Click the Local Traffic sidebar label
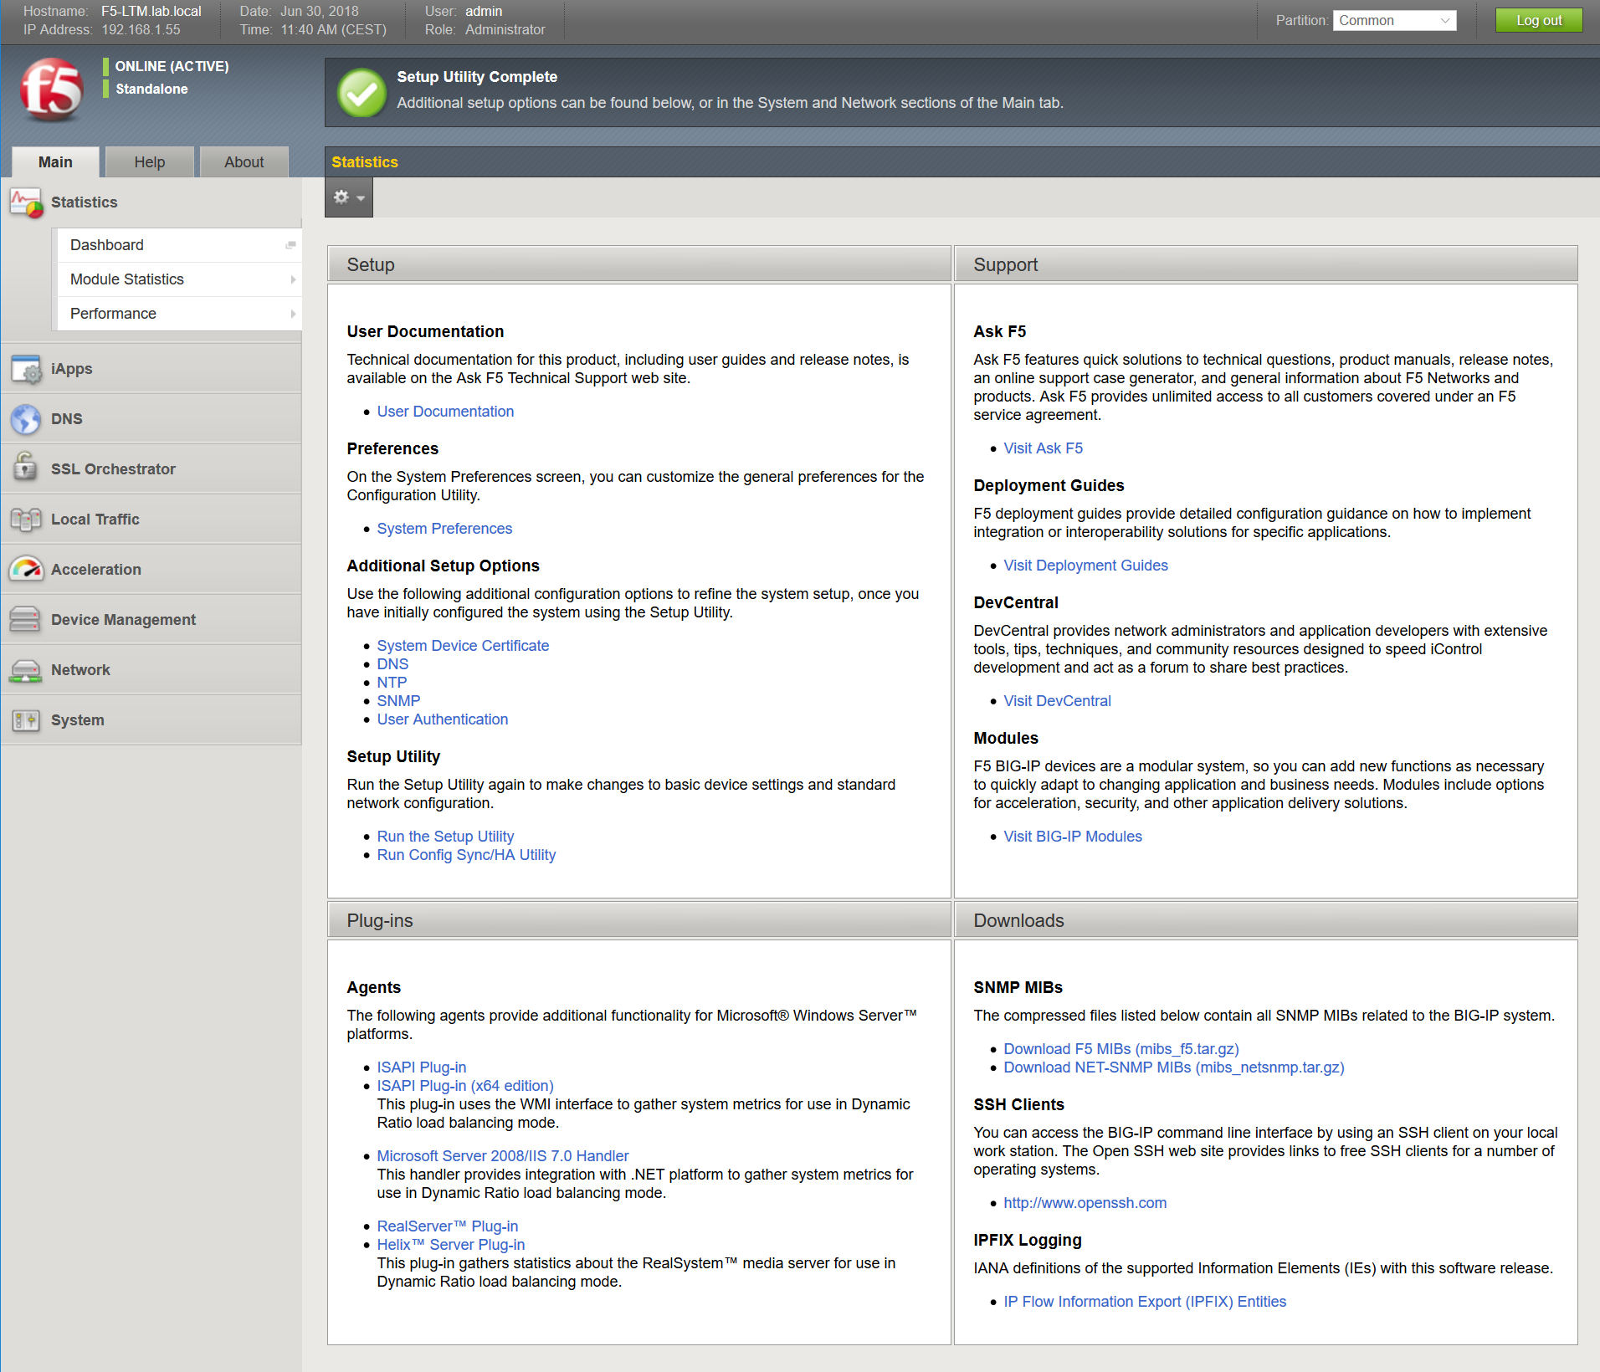 95,520
